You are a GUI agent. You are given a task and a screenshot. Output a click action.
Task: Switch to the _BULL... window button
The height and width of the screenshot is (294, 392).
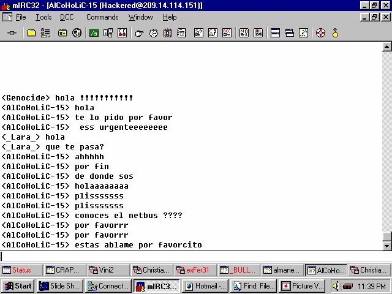[239, 270]
